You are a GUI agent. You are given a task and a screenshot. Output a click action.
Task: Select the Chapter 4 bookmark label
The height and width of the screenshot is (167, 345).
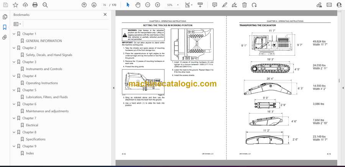29,76
